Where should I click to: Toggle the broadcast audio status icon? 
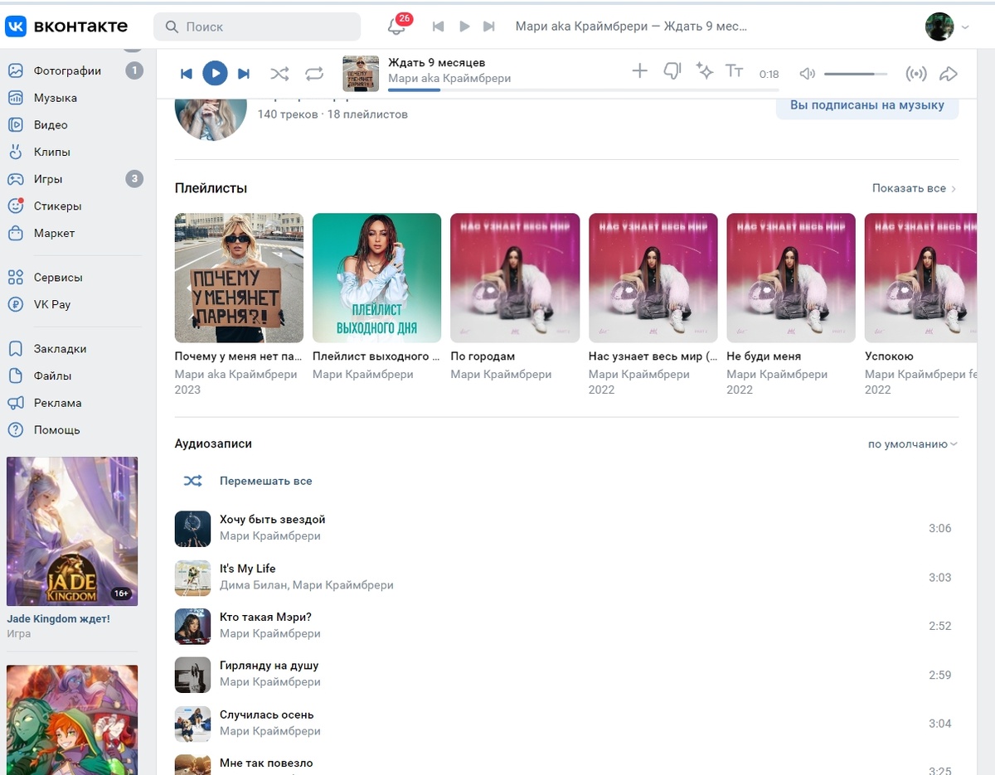coord(916,74)
